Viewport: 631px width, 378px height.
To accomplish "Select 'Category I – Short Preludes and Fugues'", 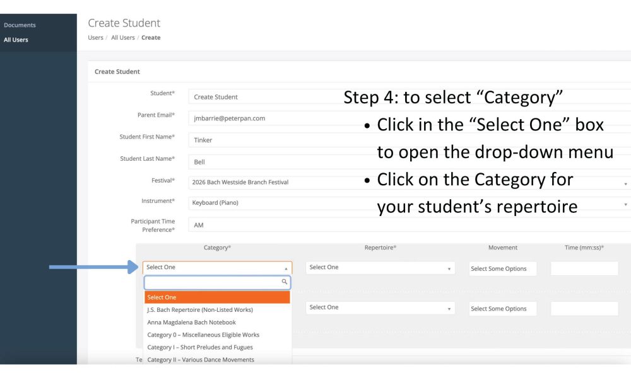I will pos(199,348).
